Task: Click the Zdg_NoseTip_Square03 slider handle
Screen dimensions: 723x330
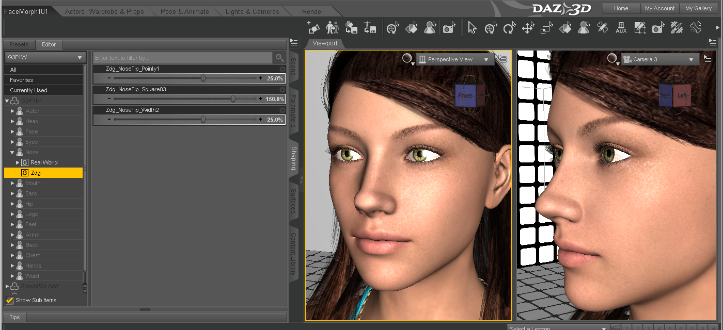Action: (x=233, y=99)
